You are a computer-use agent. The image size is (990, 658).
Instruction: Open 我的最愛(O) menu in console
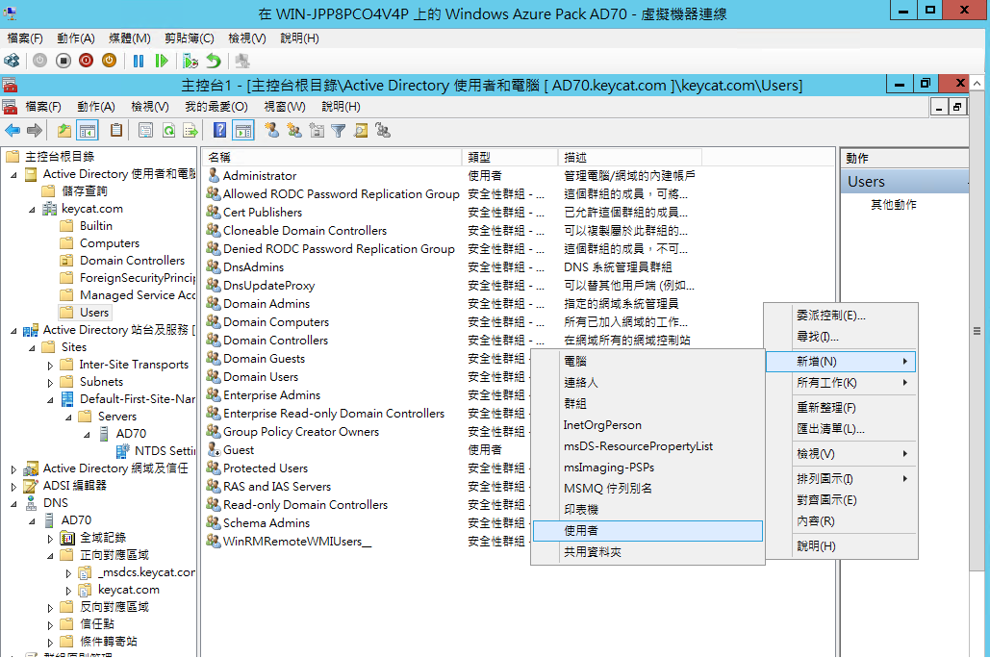tap(216, 107)
